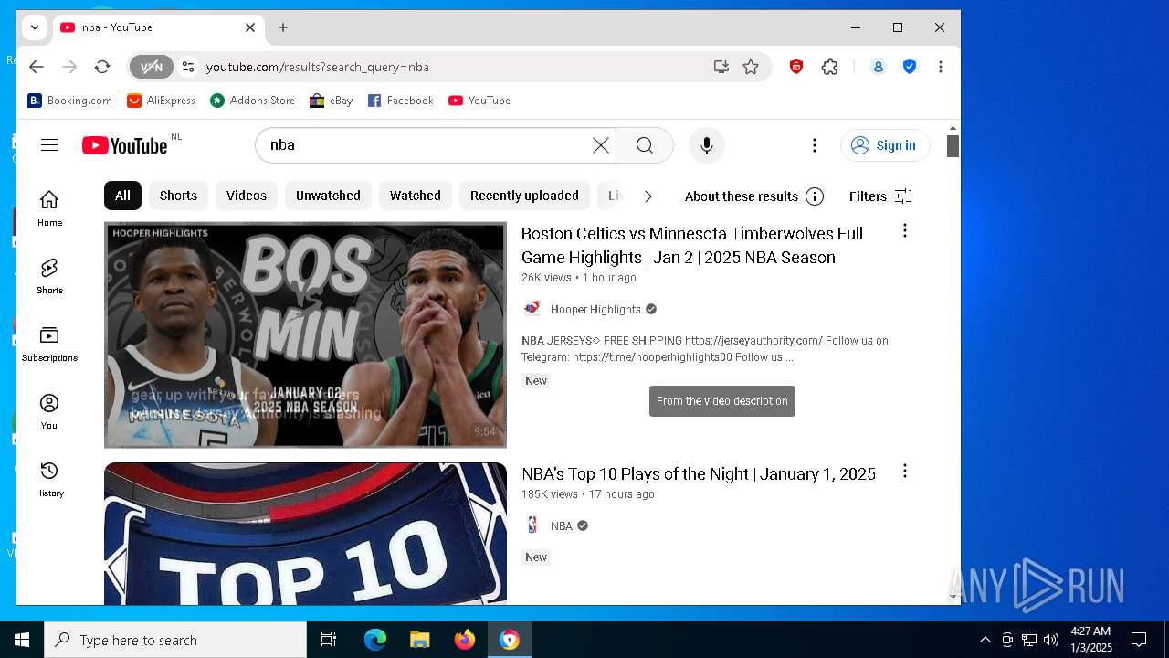Open the tab search dropdown arrow
1169x658 pixels.
point(34,27)
